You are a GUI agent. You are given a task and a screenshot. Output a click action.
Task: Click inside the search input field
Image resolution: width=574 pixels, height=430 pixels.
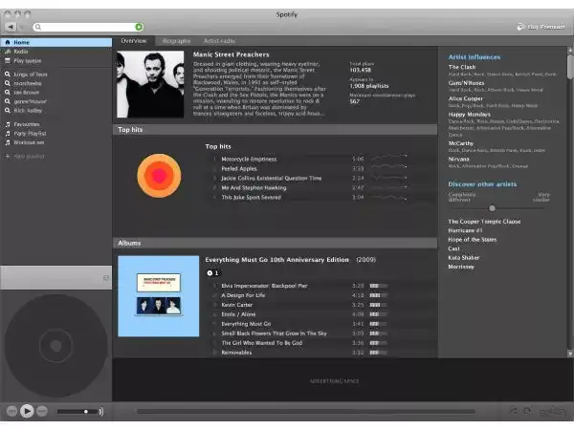click(x=88, y=27)
